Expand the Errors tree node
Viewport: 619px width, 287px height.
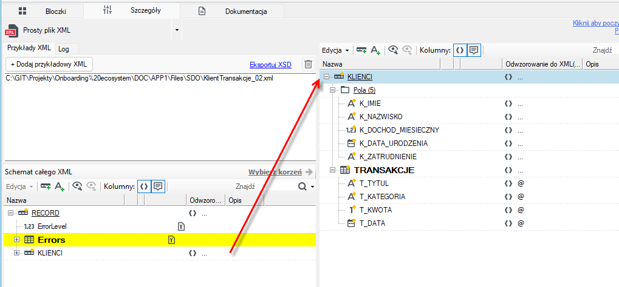pyautogui.click(x=16, y=240)
